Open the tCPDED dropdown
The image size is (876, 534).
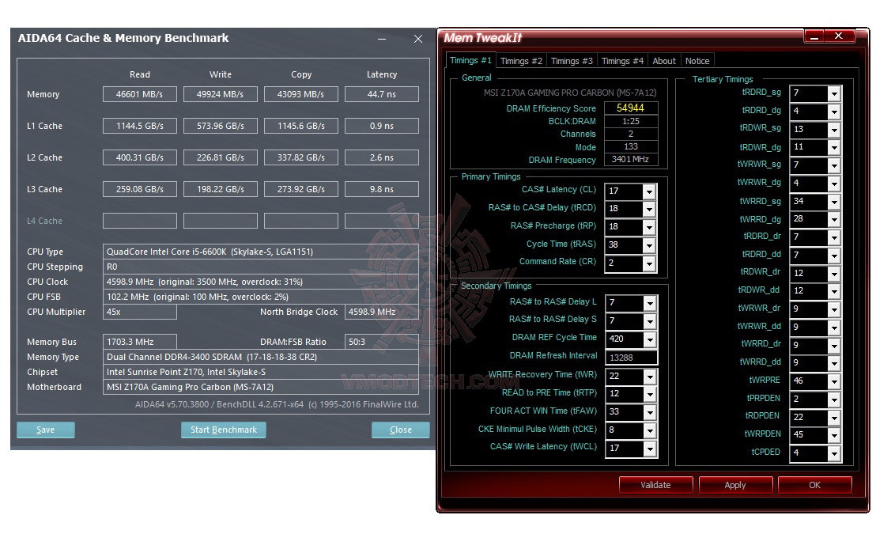click(834, 453)
